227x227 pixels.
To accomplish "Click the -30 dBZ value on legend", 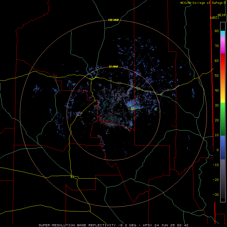I will coord(216,194).
